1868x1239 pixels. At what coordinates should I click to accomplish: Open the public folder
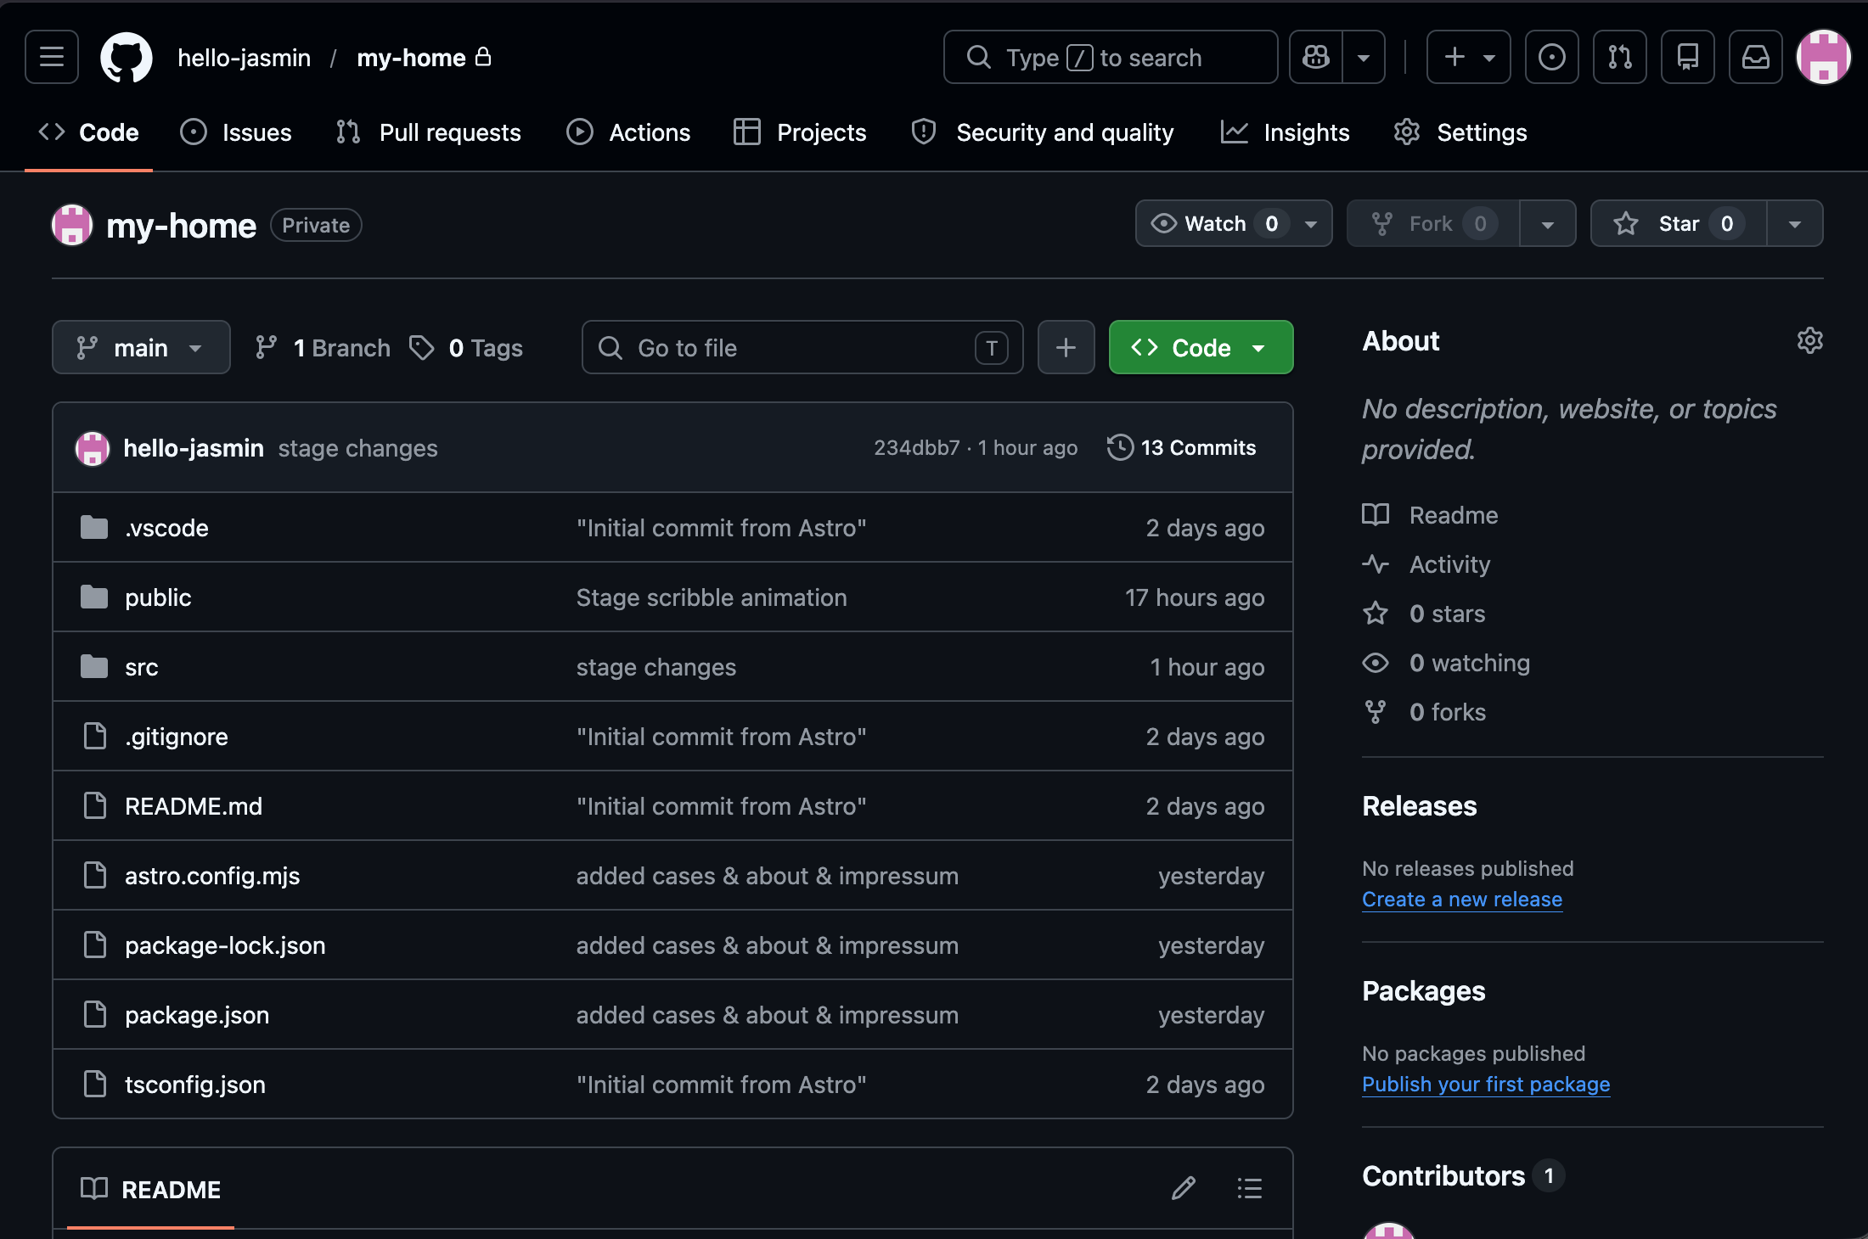point(158,597)
